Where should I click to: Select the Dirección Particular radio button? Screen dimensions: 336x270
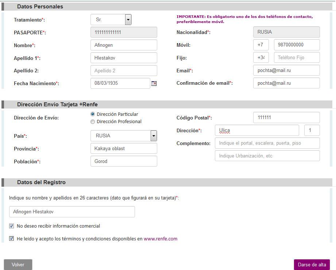93,114
